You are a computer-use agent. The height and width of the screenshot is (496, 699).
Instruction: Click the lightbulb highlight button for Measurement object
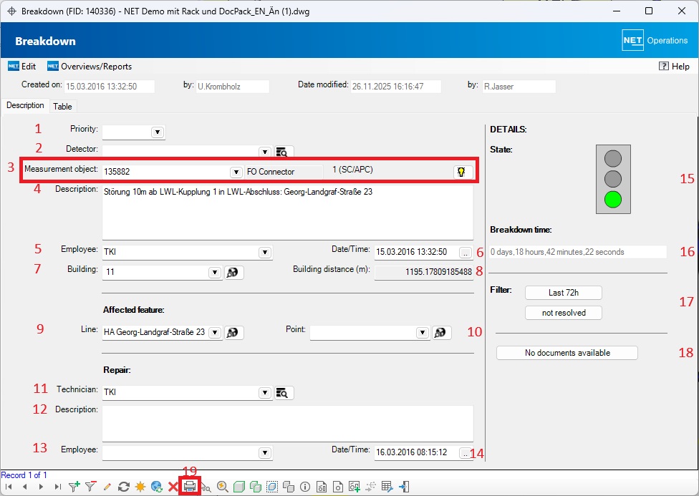click(463, 172)
